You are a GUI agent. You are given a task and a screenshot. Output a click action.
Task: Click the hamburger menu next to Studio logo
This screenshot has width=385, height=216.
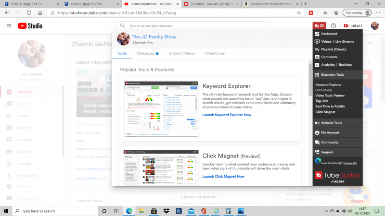click(9, 25)
